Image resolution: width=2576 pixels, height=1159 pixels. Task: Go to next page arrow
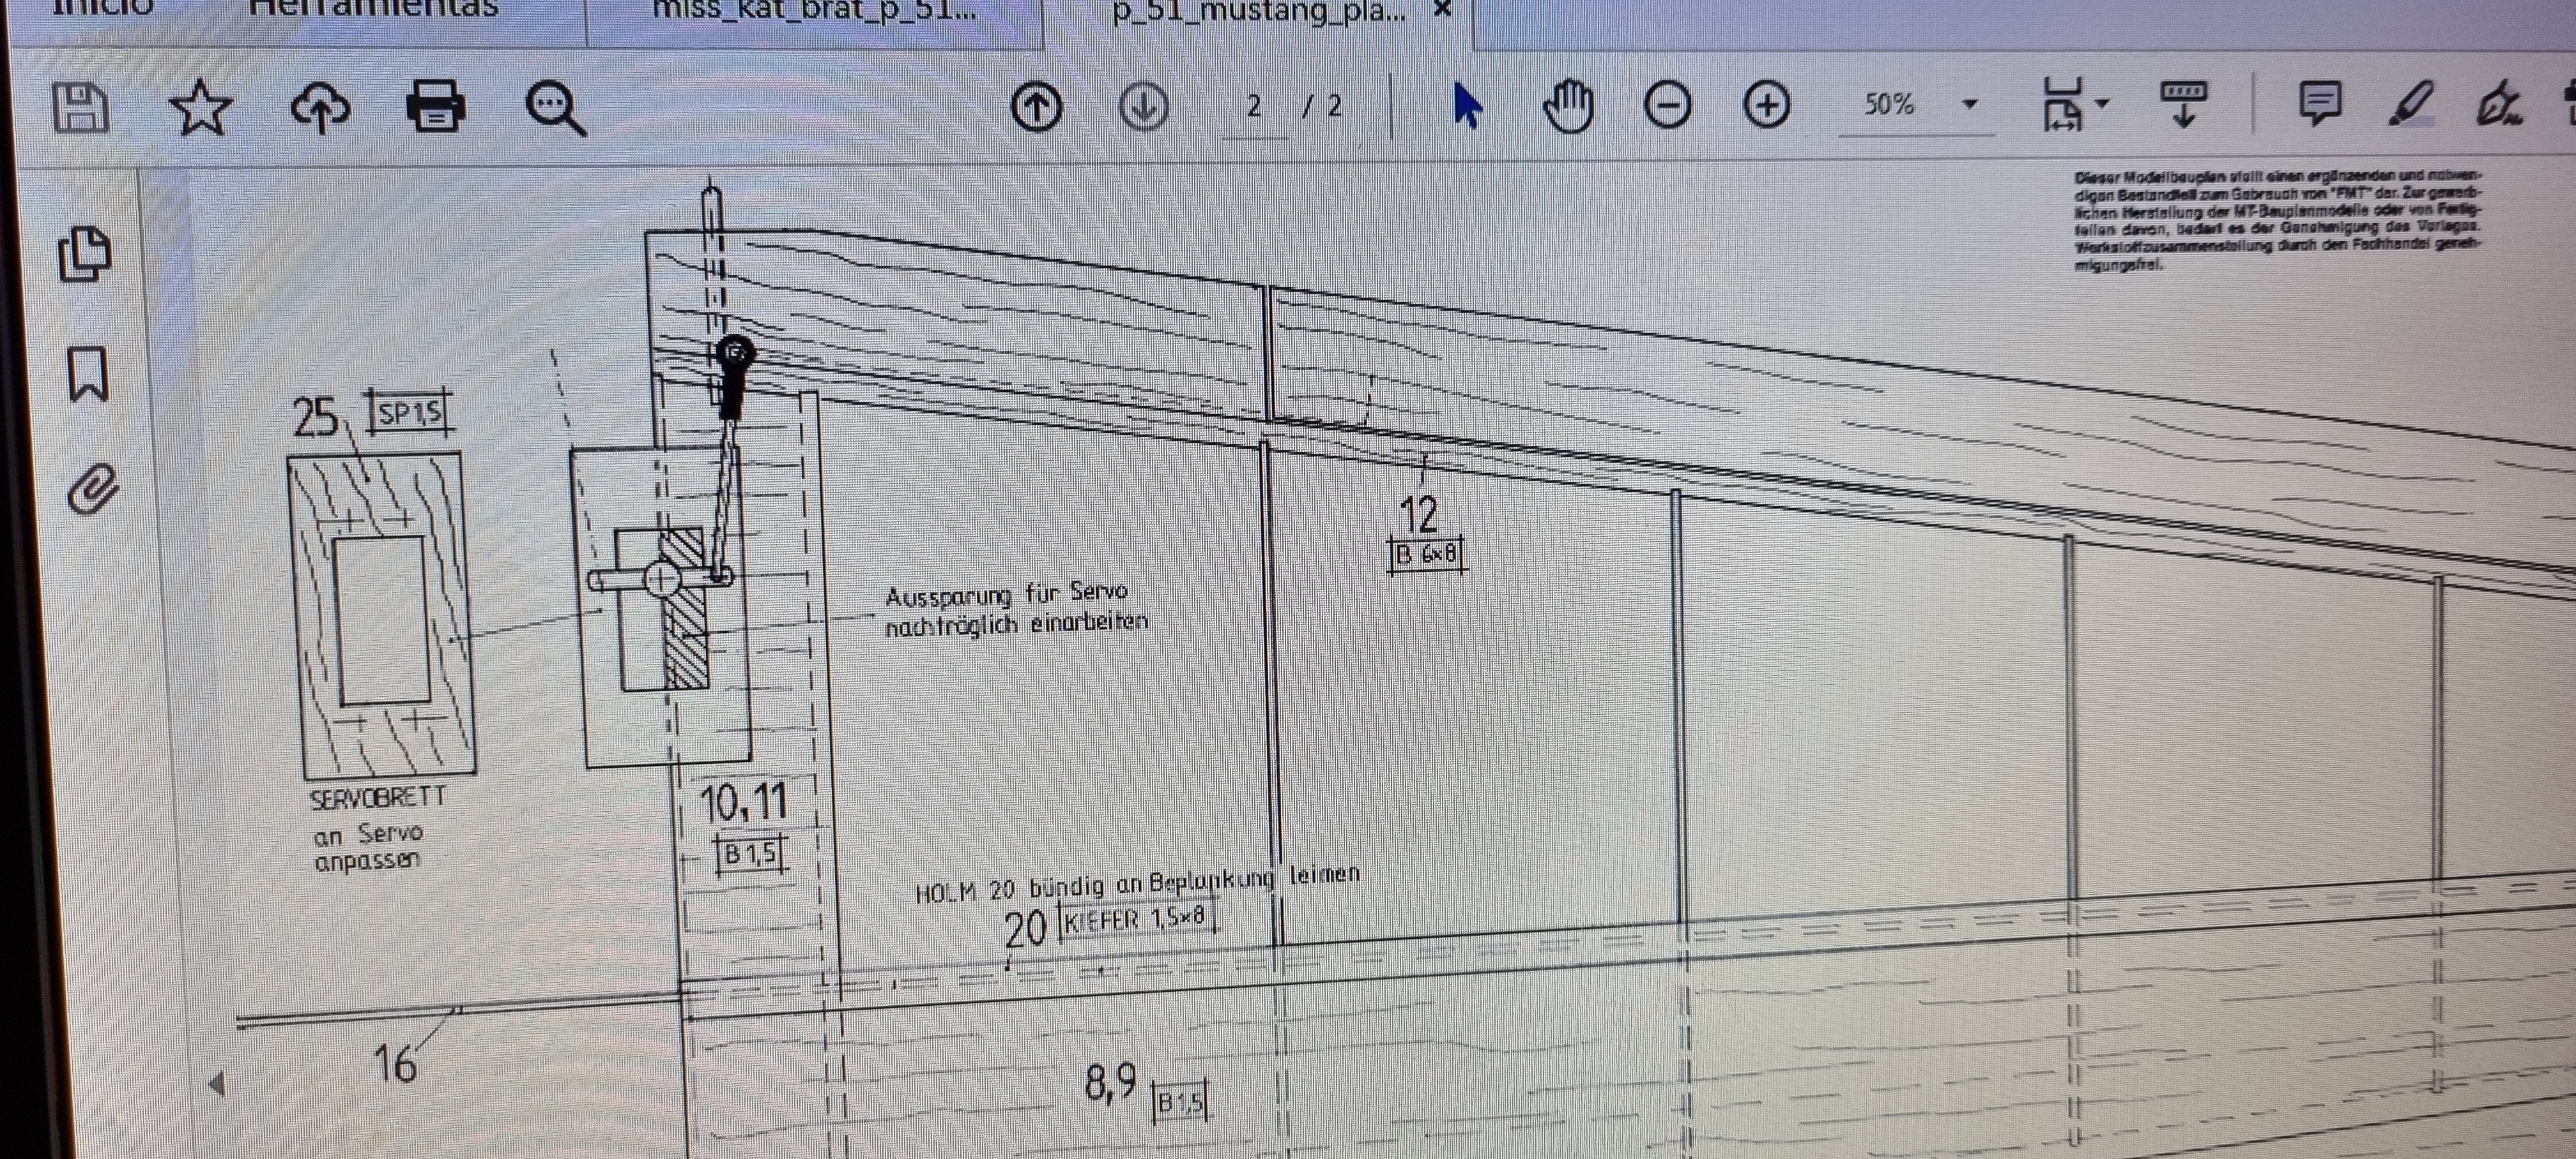(1144, 106)
